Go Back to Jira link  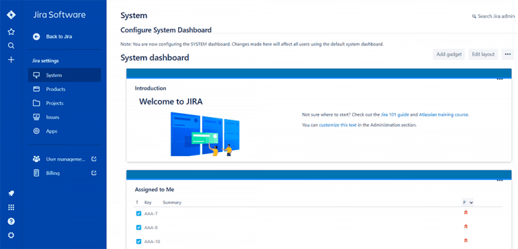point(59,36)
